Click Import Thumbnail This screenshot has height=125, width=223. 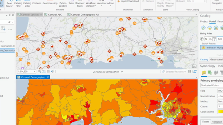(128, 1)
